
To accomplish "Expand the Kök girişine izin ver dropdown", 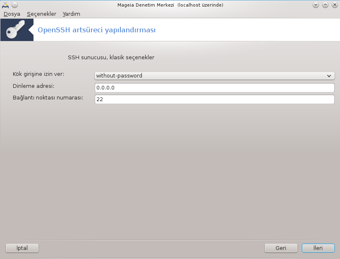I will (x=215, y=76).
